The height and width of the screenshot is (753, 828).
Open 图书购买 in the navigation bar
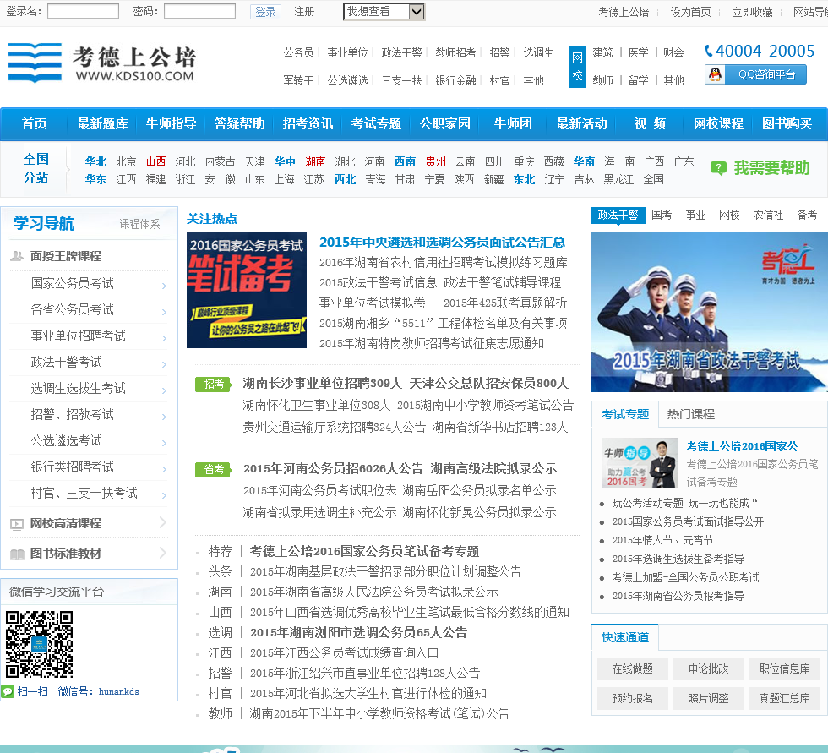tap(787, 123)
